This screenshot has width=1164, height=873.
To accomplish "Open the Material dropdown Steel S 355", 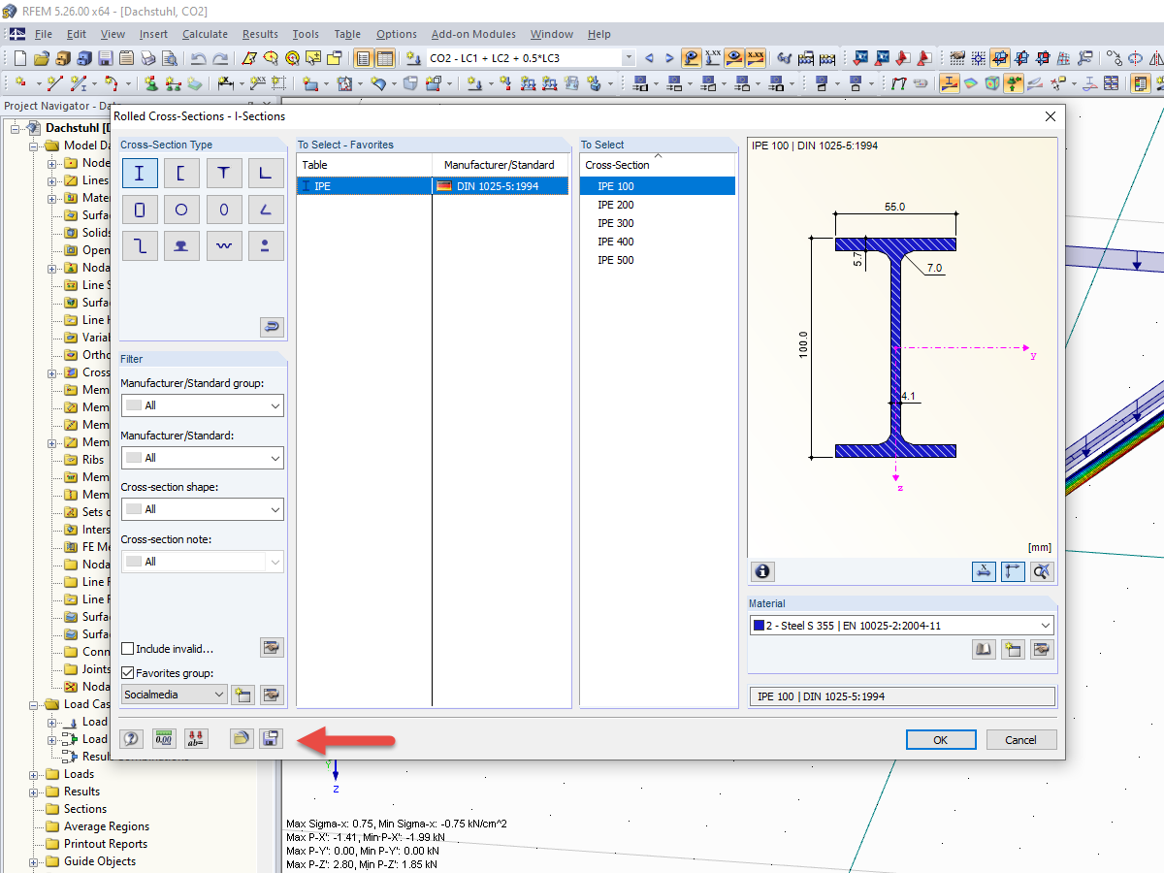I will click(x=901, y=626).
